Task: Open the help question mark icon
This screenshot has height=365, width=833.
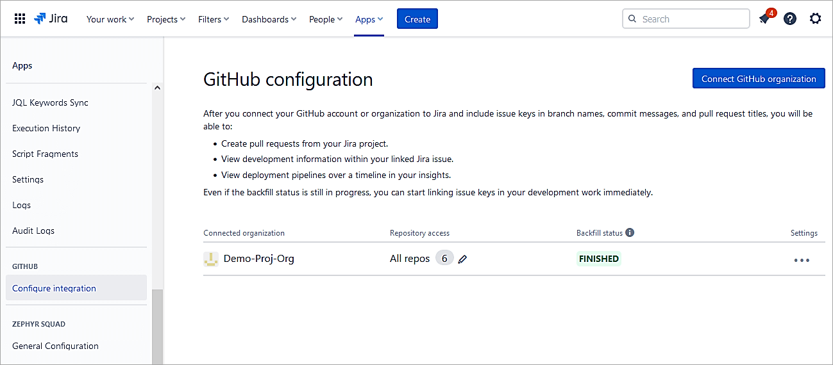Action: pos(790,19)
